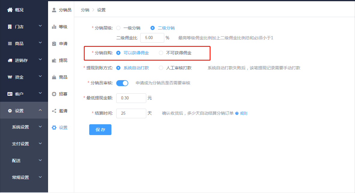Click the blue question mark icon before 规则
The height and width of the screenshot is (193, 355).
[x=237, y=113]
